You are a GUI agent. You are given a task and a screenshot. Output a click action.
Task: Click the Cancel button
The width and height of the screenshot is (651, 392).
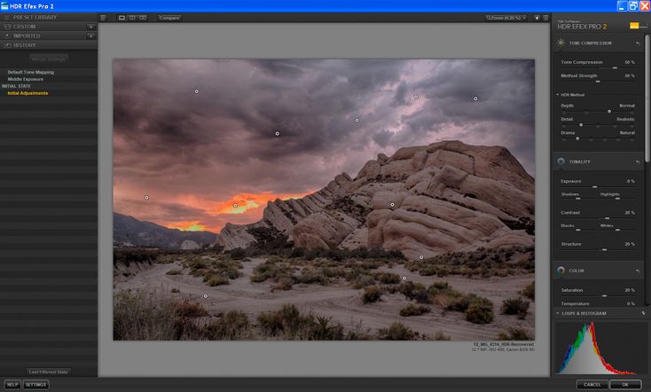point(592,384)
